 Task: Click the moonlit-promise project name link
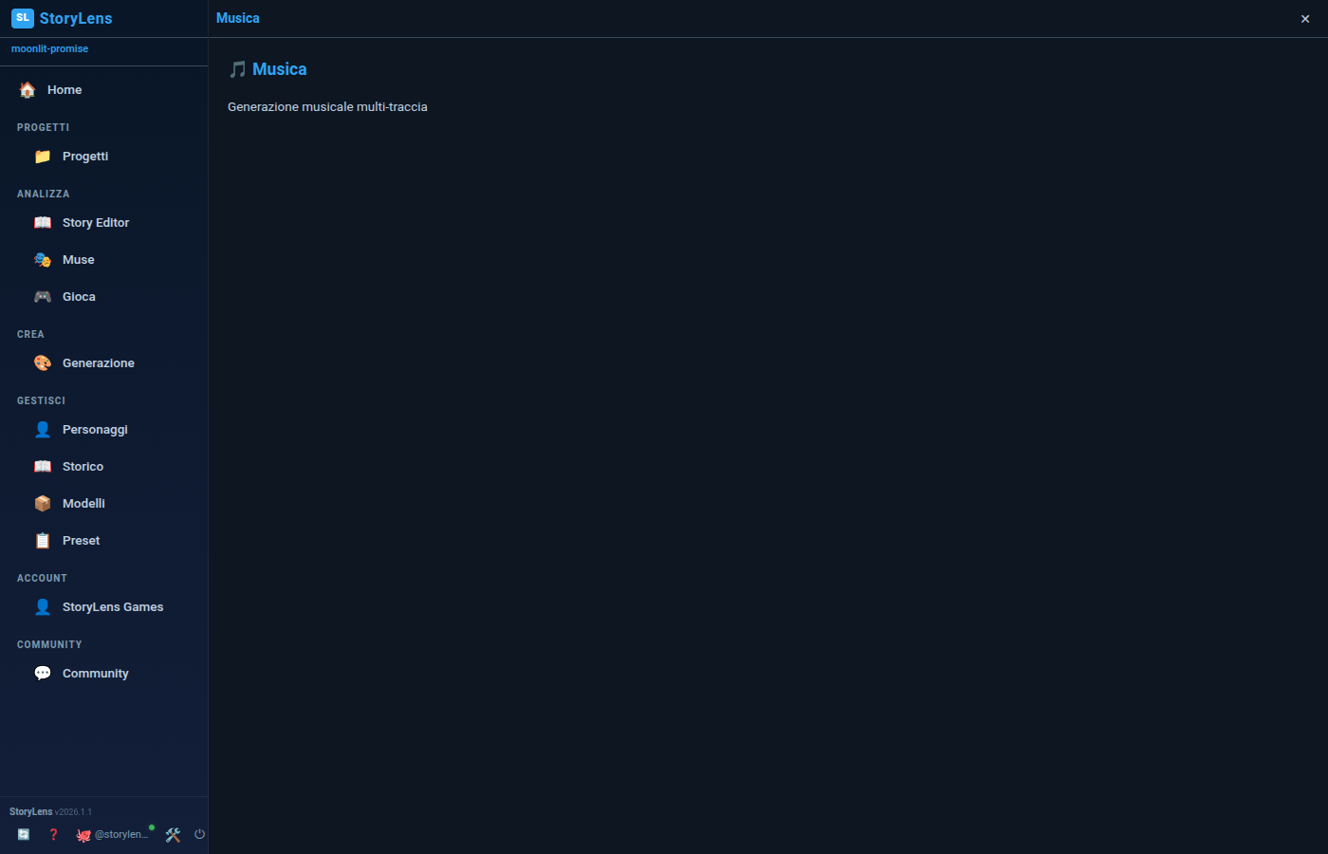point(49,48)
